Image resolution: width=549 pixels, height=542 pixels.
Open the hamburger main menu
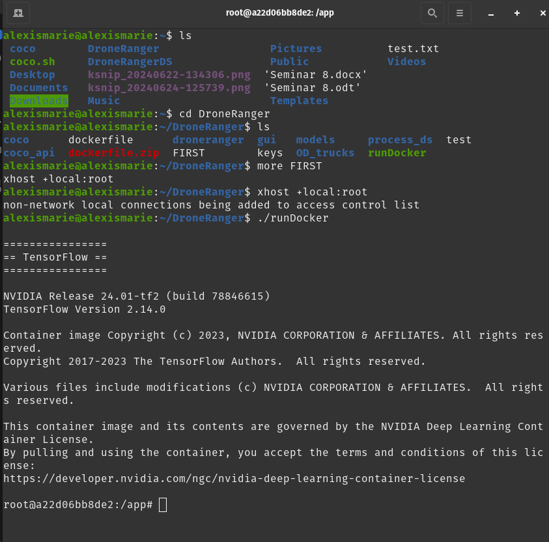[x=460, y=13]
